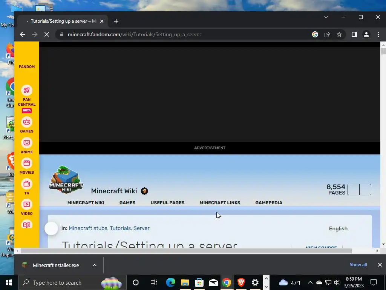Click the left box of the header button pair
The image size is (386, 290).
354,190
